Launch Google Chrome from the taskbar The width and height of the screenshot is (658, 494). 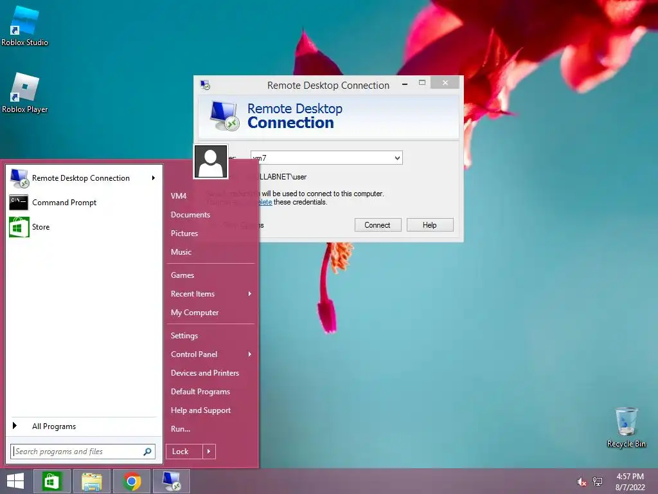(x=132, y=481)
